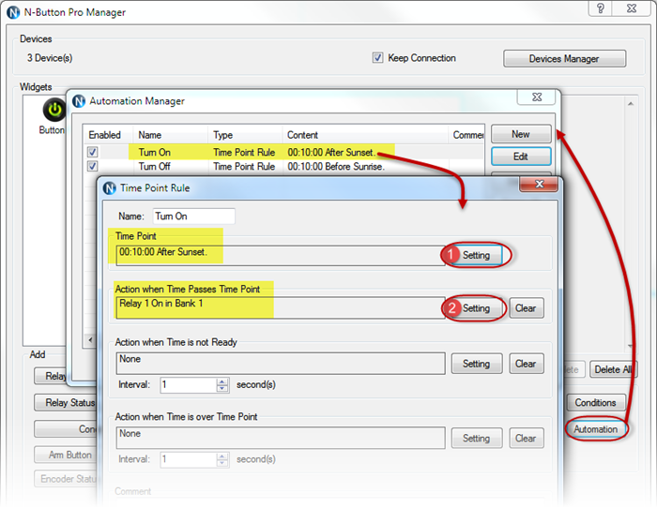This screenshot has height=508, width=657.
Task: Click Delete All in main window
Action: pyautogui.click(x=614, y=369)
